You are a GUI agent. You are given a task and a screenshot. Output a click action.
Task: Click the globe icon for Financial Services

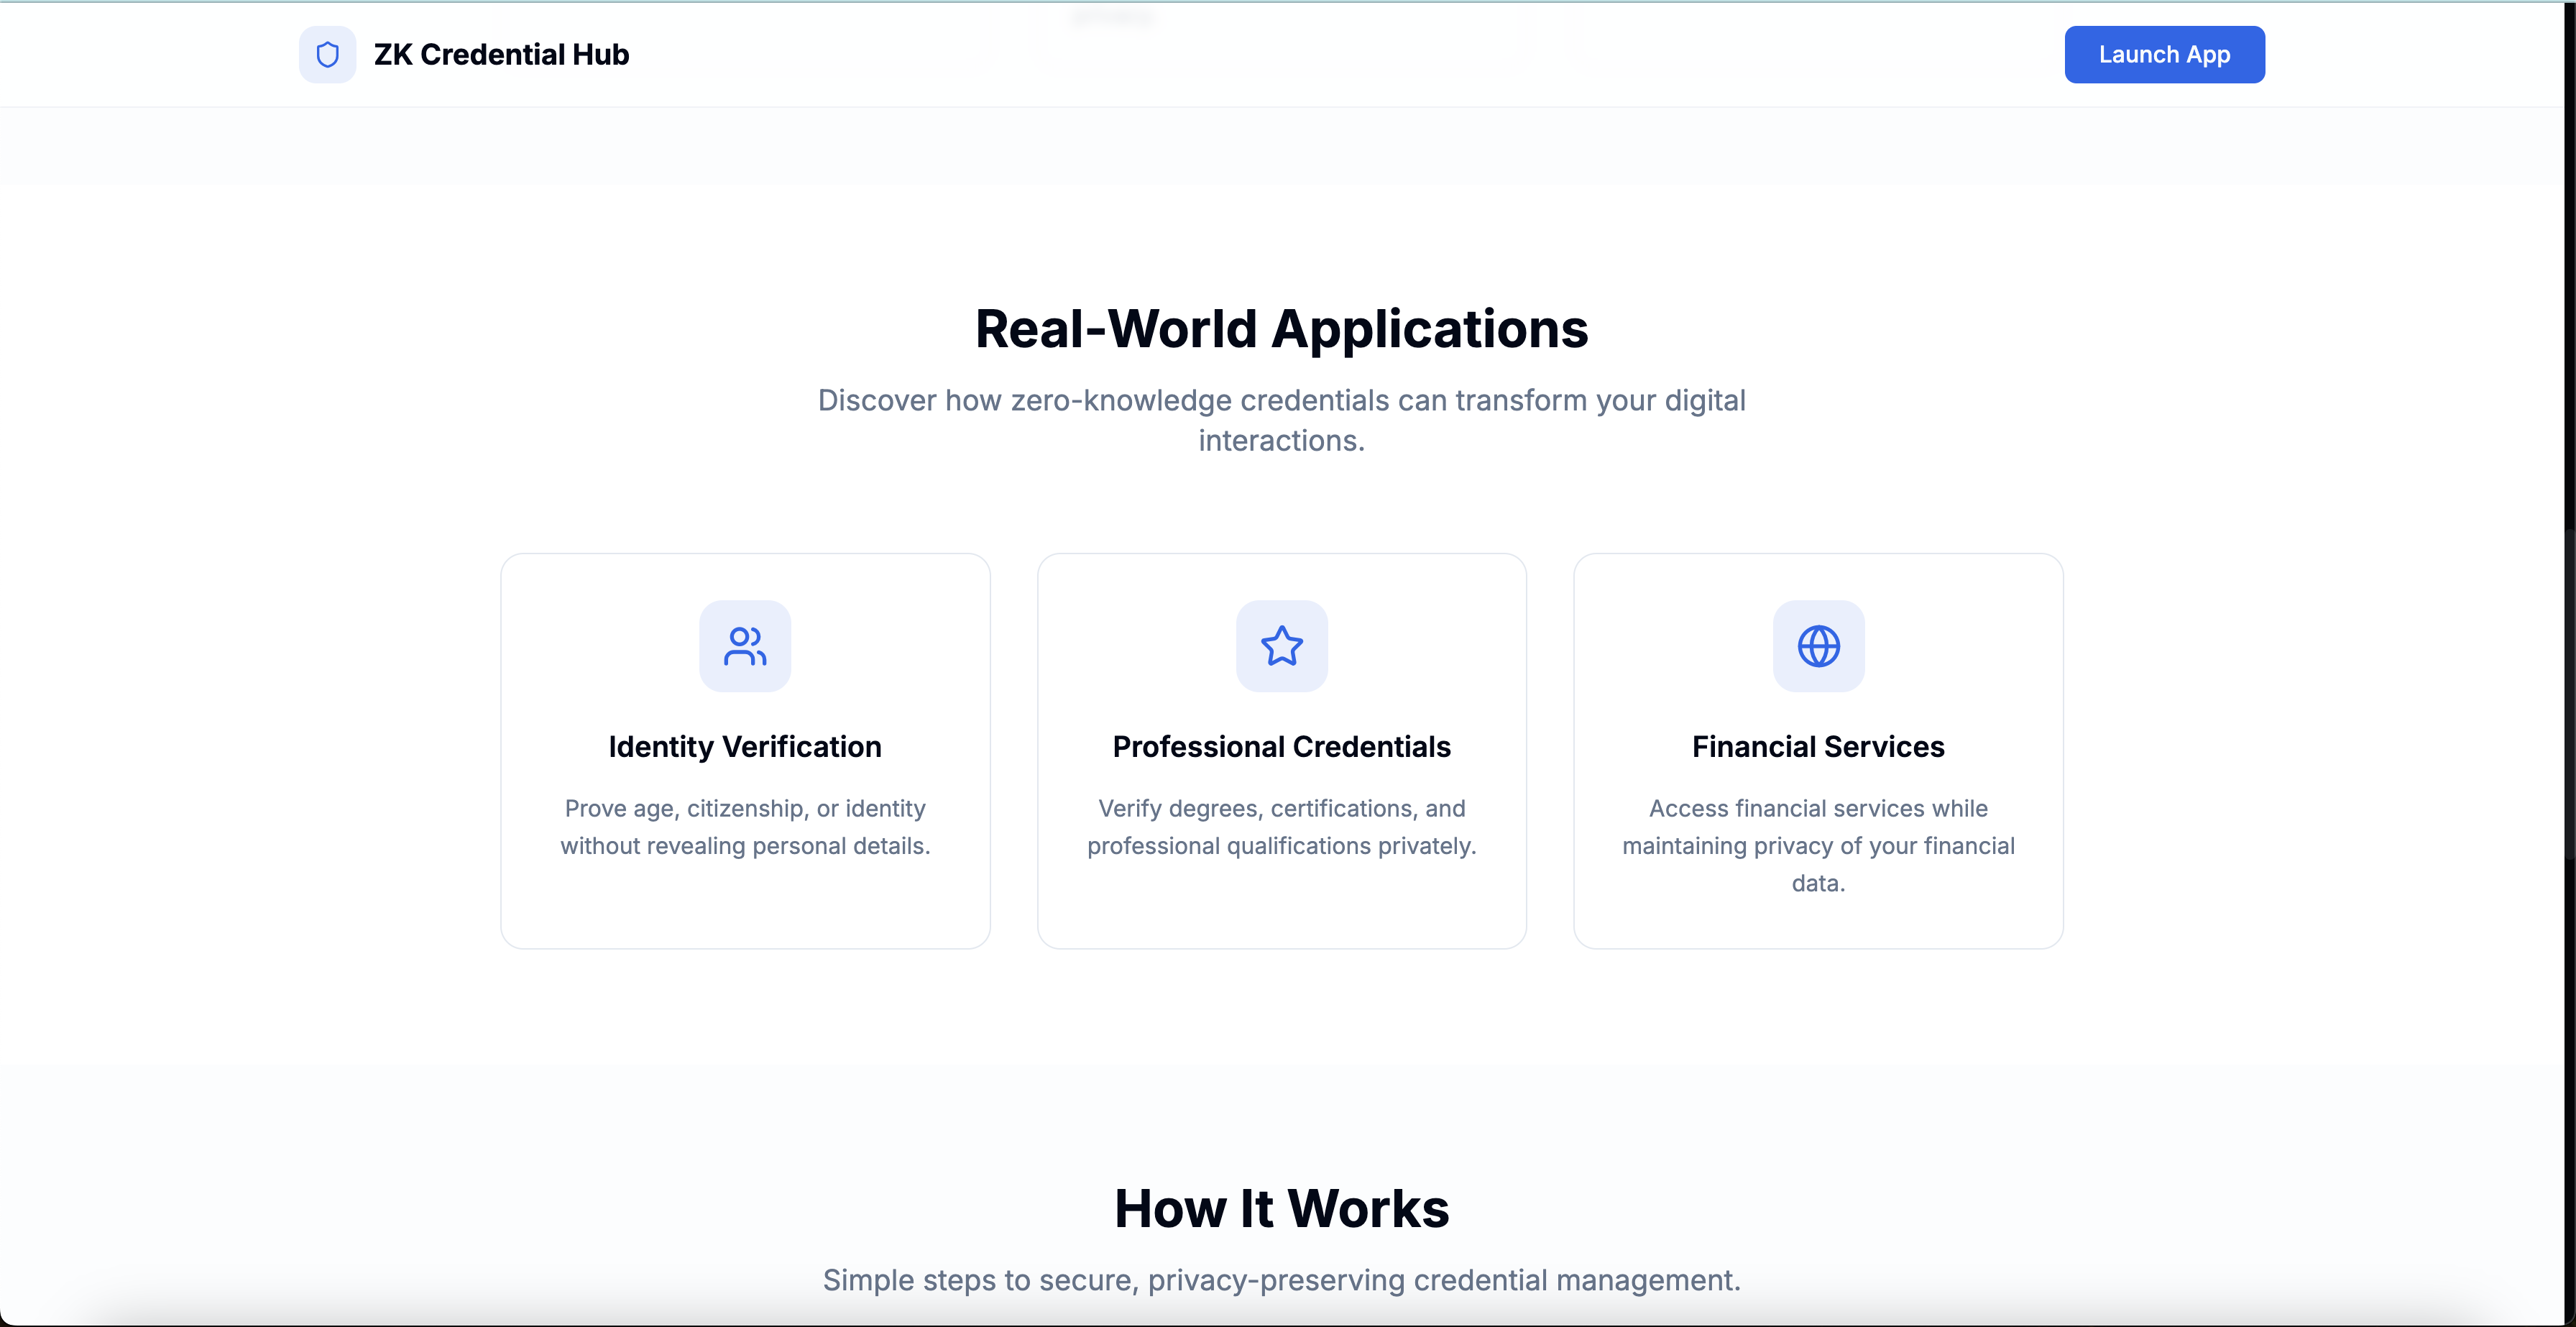[1818, 646]
